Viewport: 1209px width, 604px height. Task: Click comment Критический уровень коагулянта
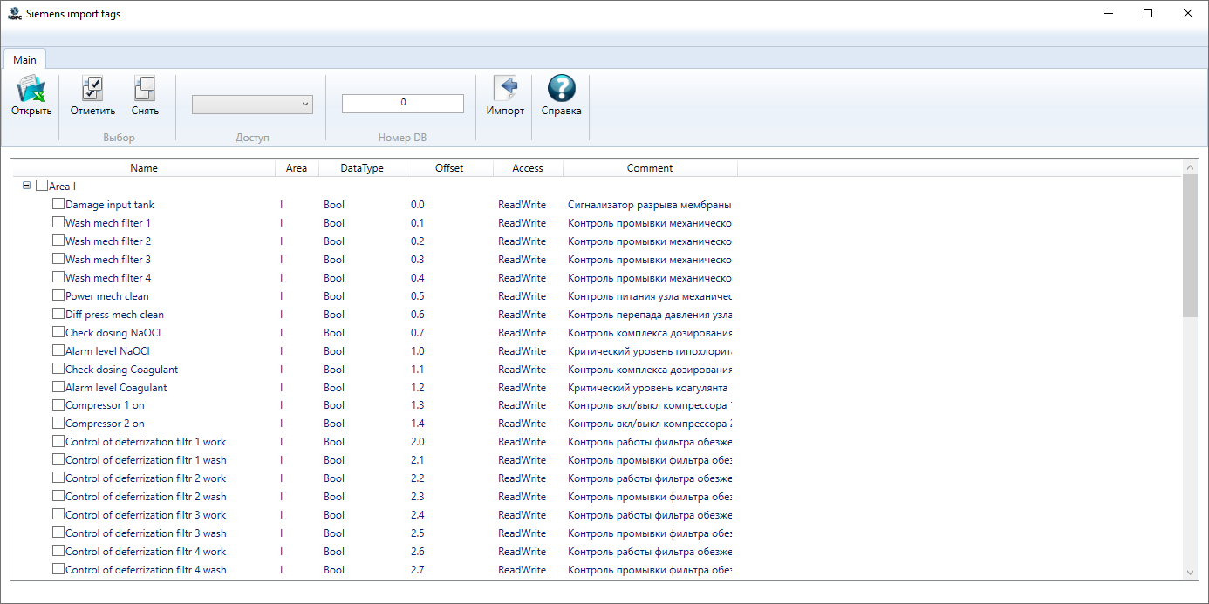pos(648,387)
